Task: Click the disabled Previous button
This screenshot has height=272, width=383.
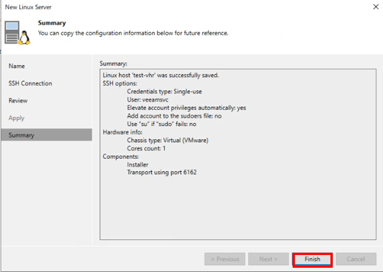Action: [225, 259]
